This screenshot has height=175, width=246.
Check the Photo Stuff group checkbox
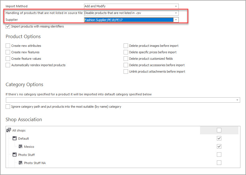click(x=219, y=155)
